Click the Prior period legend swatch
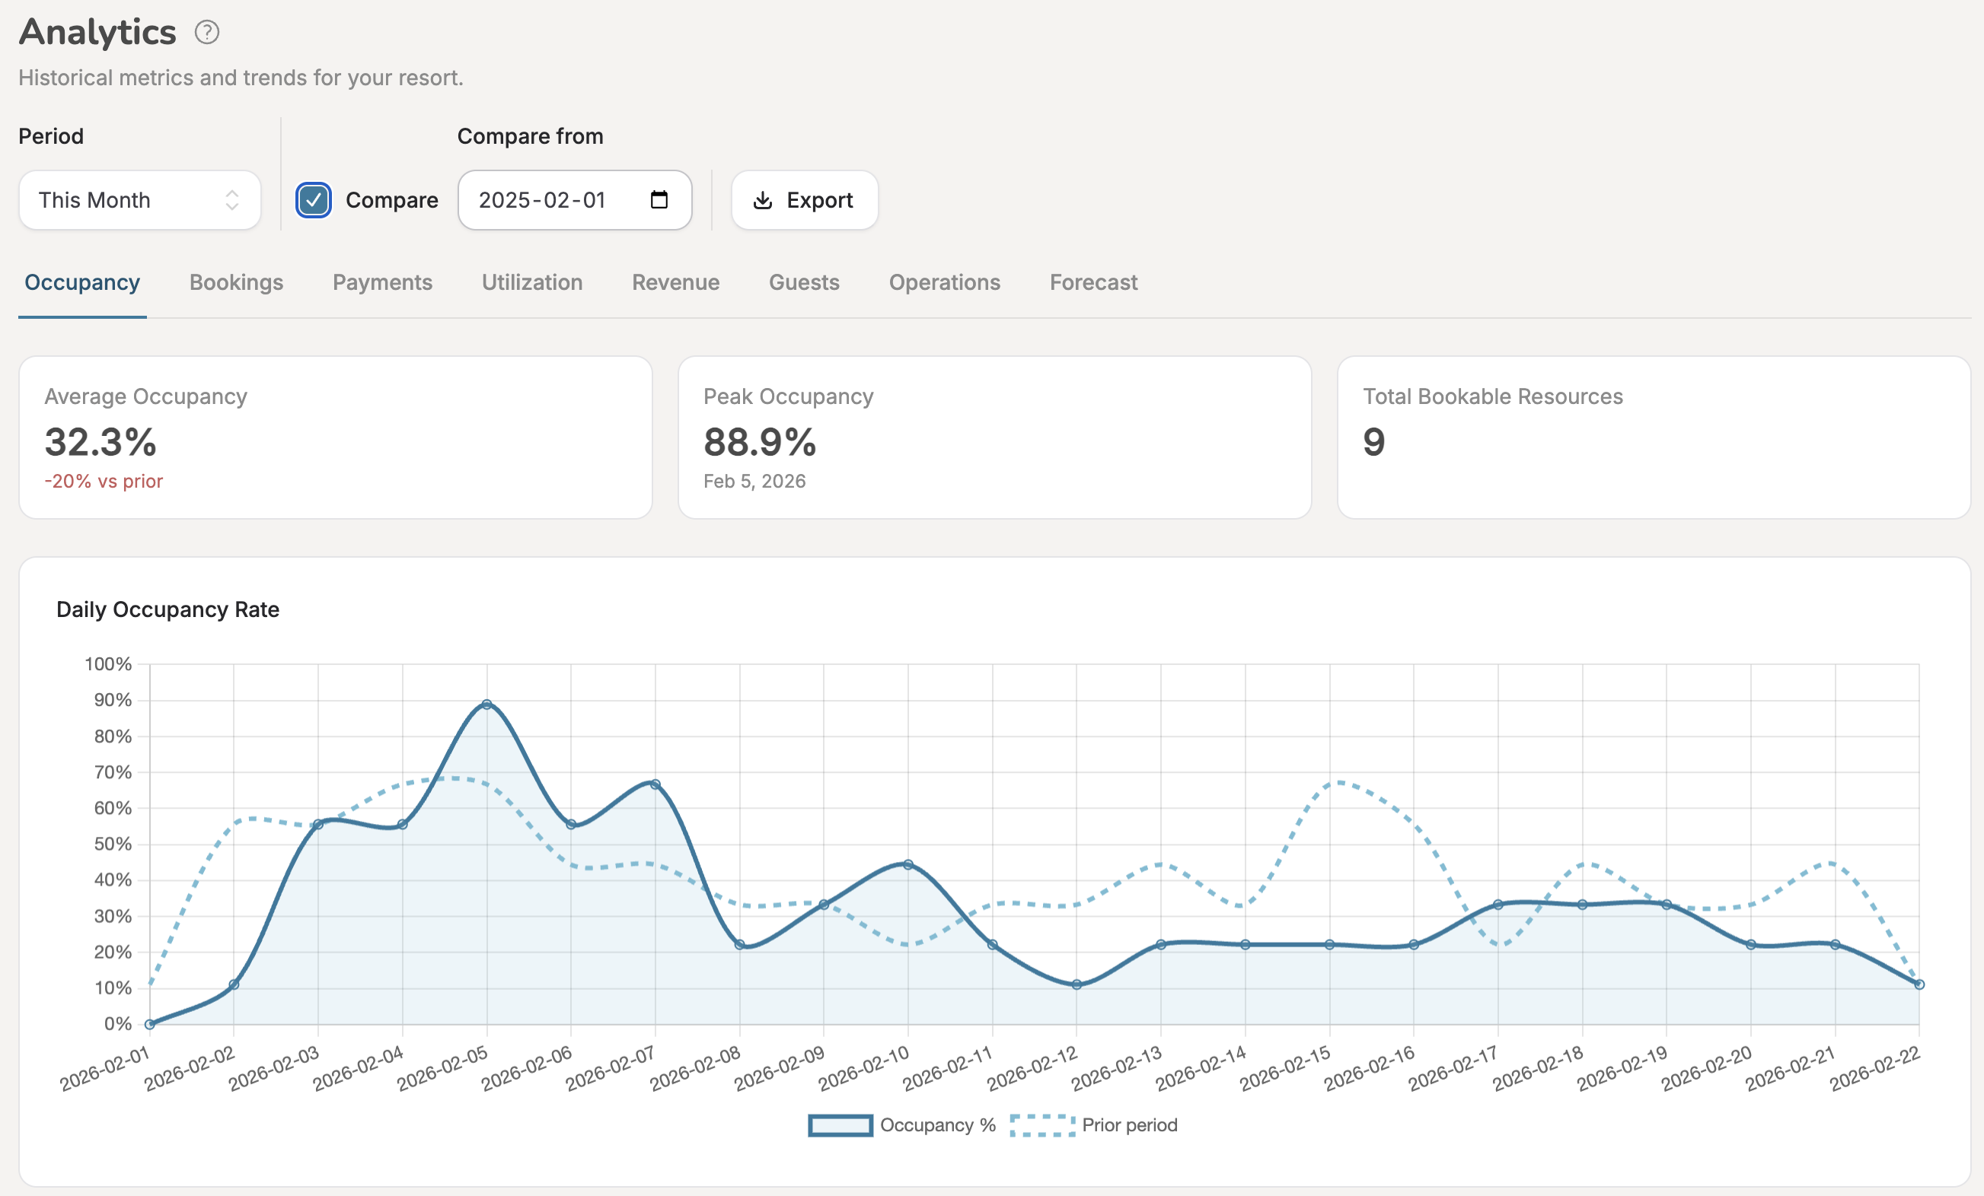Screen dimensions: 1984x1196 pos(1043,1125)
